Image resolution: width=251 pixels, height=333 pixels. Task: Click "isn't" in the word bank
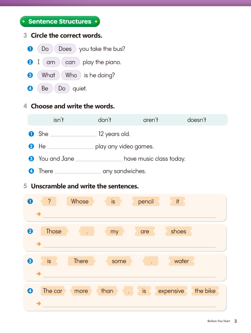coord(59,120)
